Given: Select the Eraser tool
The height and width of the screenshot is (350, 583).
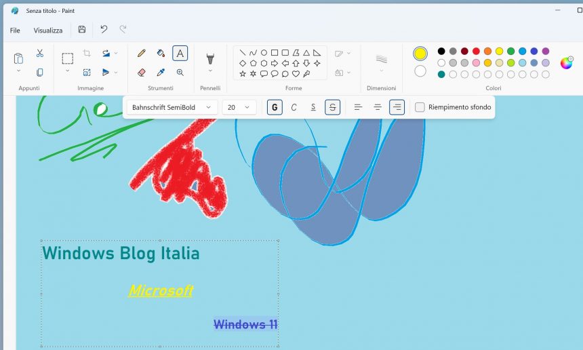Looking at the screenshot, I should coord(141,73).
